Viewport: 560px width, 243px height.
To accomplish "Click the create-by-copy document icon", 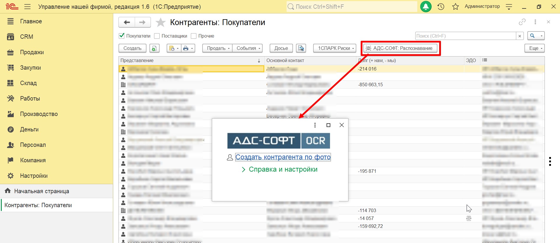I will [x=154, y=48].
